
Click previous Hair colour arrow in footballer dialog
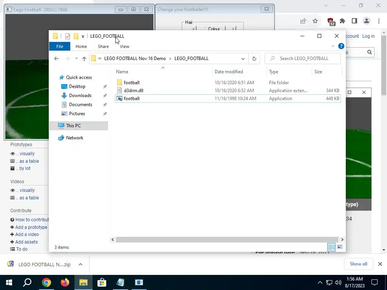(x=193, y=29)
